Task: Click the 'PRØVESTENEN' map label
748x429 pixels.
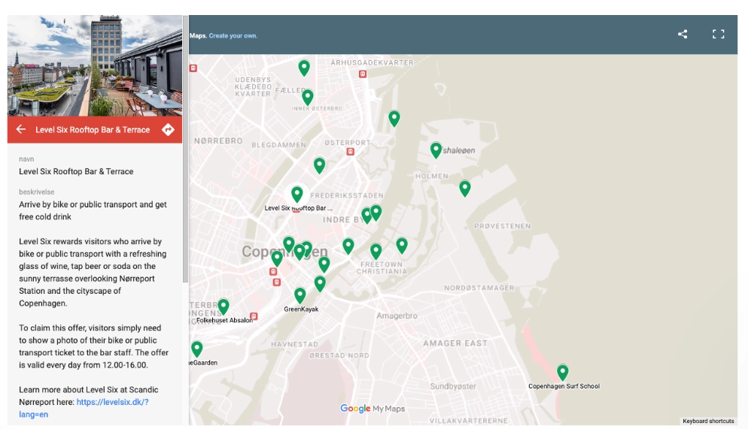Action: (503, 226)
